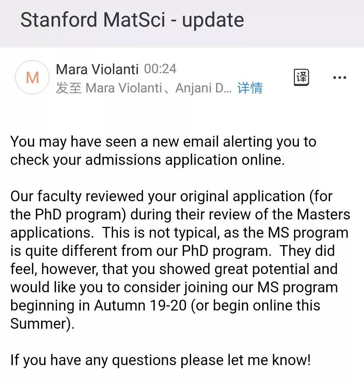Tap the 00:24 timestamp
The width and height of the screenshot is (364, 383).
(160, 69)
